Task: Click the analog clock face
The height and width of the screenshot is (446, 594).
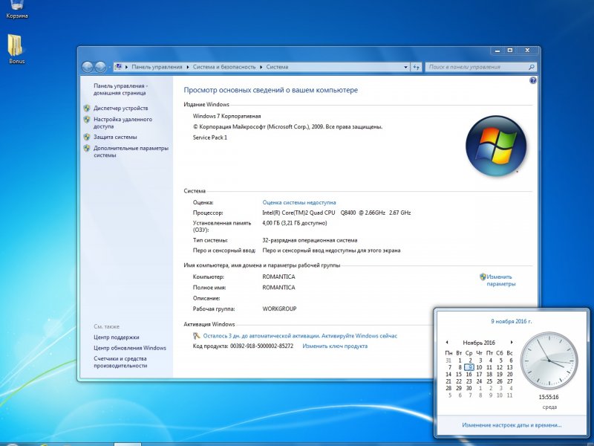Action: (549, 361)
